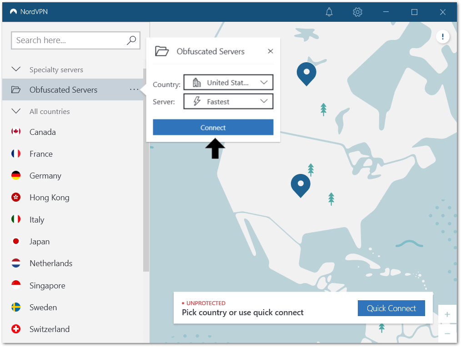Click the Switzerland flag icon
The image size is (461, 347).
pyautogui.click(x=16, y=329)
